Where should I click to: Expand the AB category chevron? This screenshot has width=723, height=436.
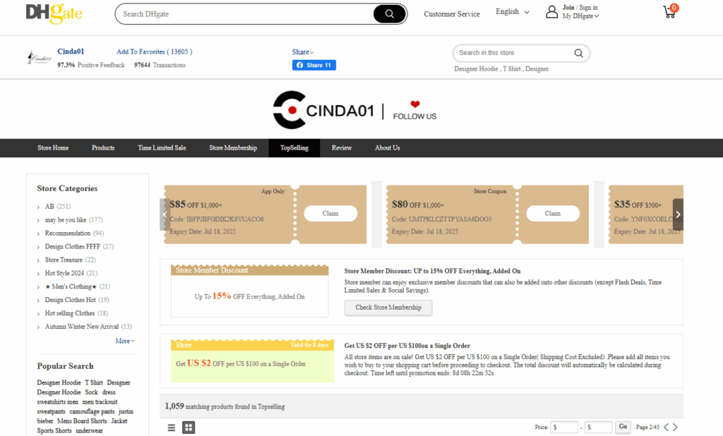(39, 207)
